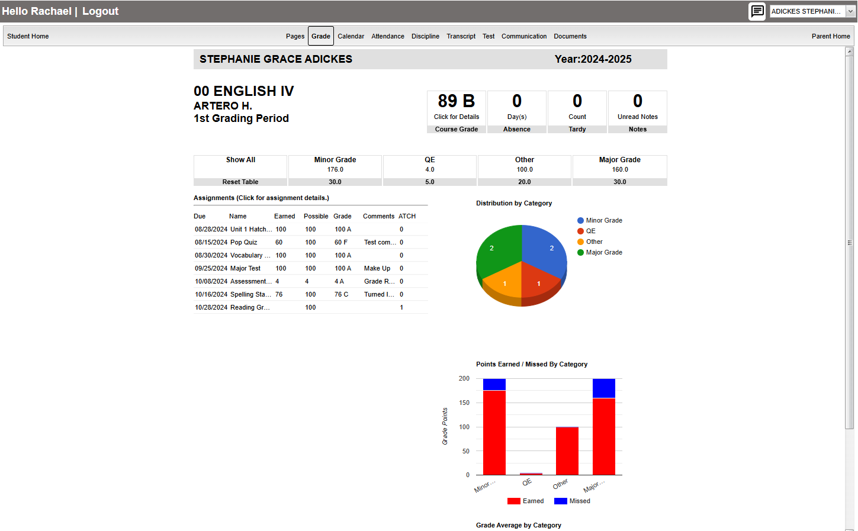The height and width of the screenshot is (531, 858).
Task: Sort by Earned column header
Action: pyautogui.click(x=284, y=216)
